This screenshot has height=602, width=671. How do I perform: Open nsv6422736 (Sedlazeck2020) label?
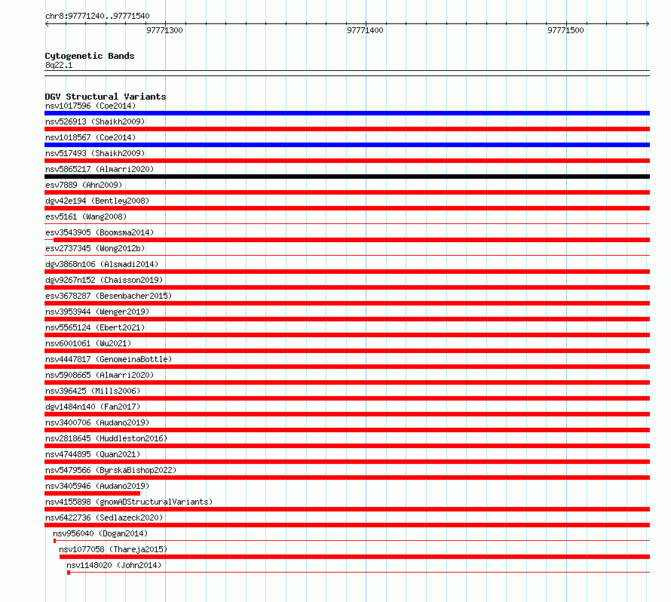tap(104, 518)
